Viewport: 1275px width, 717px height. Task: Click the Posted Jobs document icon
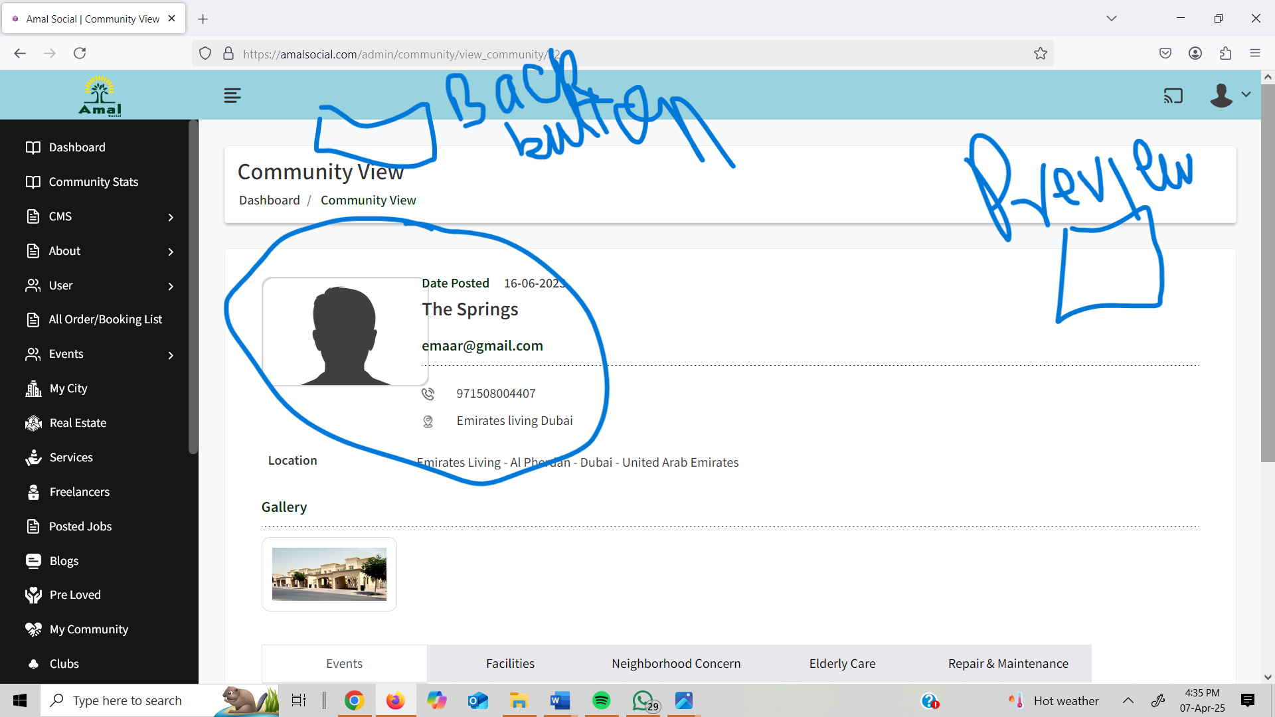click(33, 526)
